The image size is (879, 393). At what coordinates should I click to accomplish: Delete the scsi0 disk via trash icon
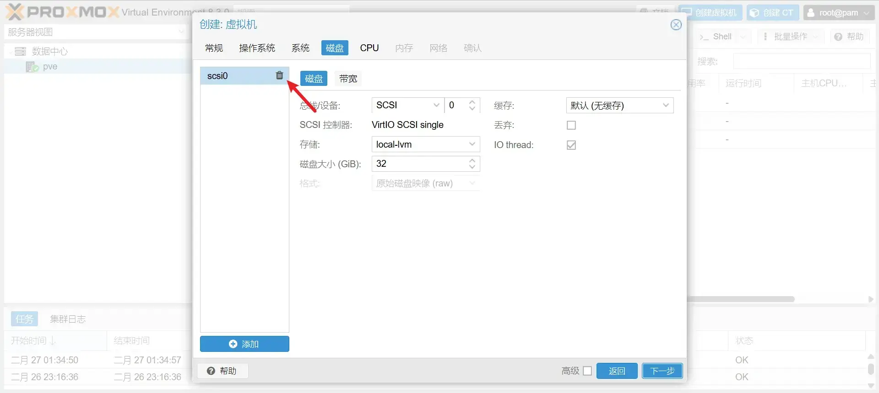click(x=279, y=75)
